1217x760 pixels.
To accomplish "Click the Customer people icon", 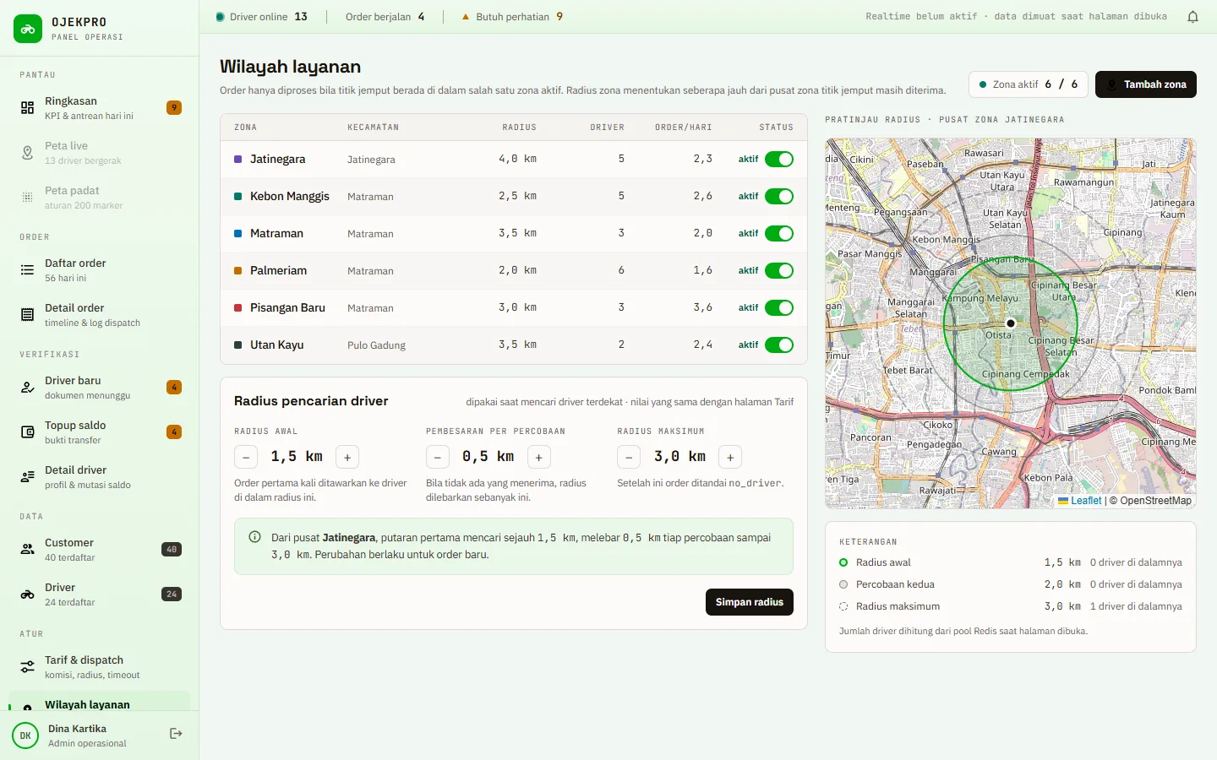I will click(x=28, y=550).
